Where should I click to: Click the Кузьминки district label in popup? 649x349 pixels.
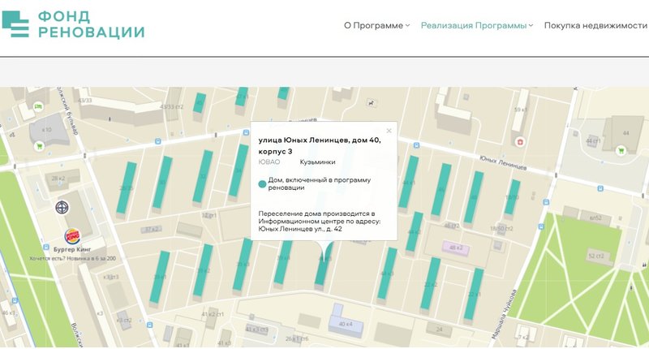pyautogui.click(x=317, y=162)
